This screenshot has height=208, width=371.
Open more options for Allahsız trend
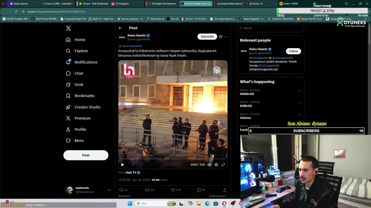point(299,115)
